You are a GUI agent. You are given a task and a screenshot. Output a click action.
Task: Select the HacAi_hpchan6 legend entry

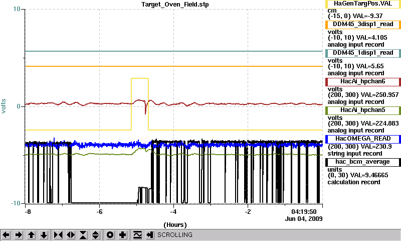pyautogui.click(x=363, y=82)
